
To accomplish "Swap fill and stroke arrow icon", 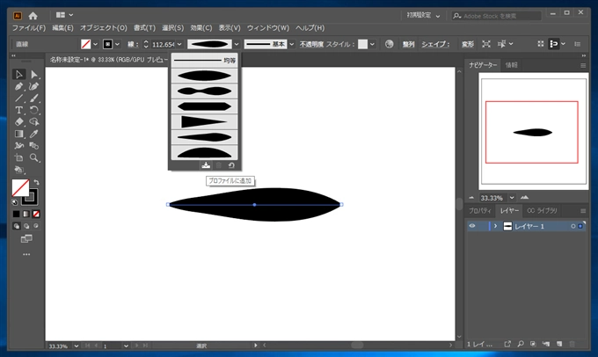I will pyautogui.click(x=36, y=182).
